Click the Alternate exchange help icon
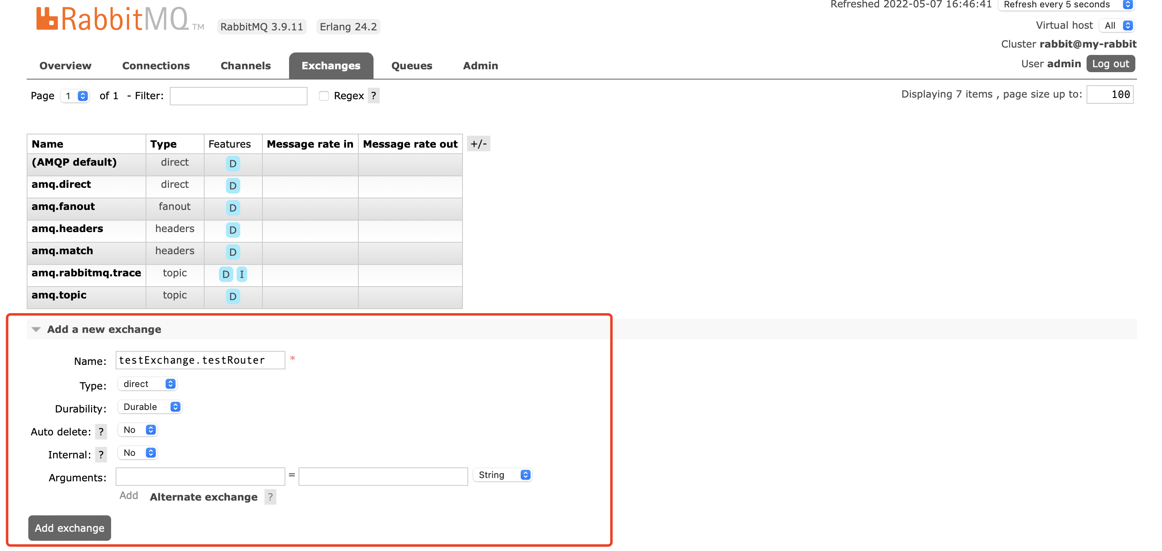Viewport: 1162px width, 551px height. click(270, 497)
